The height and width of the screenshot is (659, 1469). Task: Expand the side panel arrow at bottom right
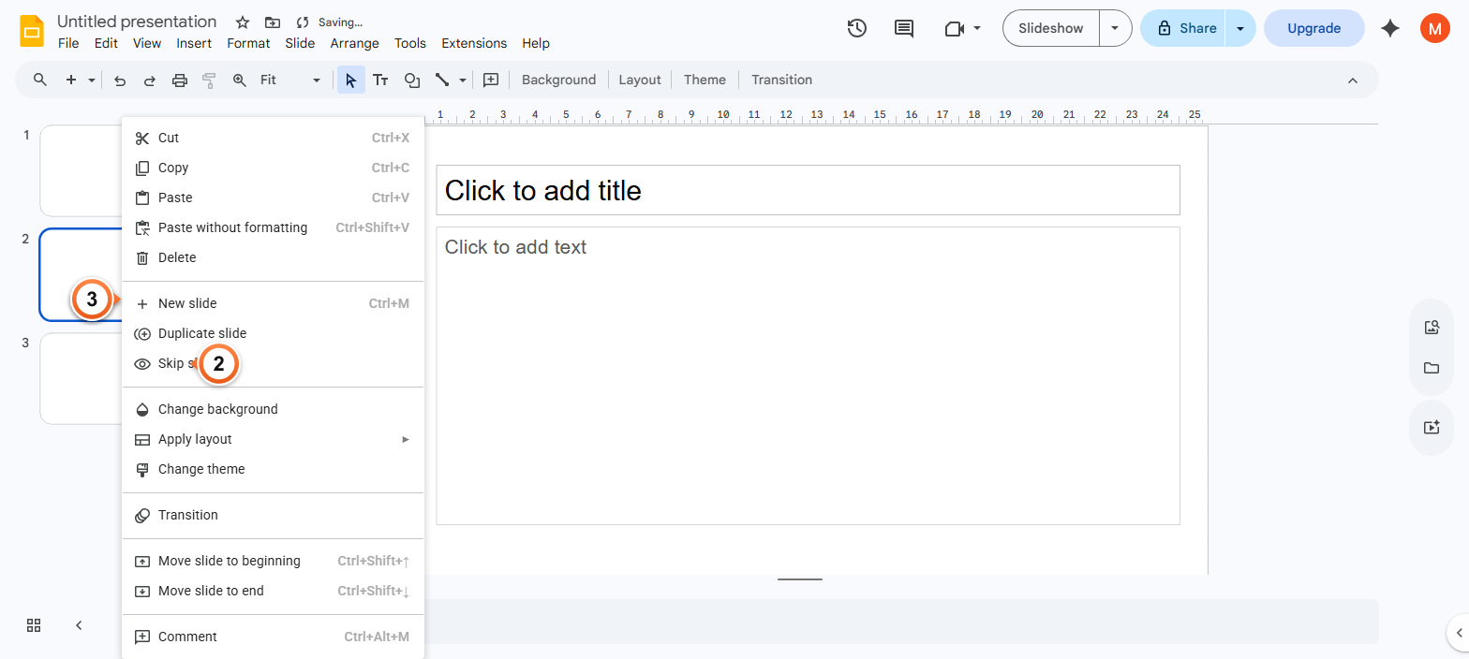pos(1460,631)
